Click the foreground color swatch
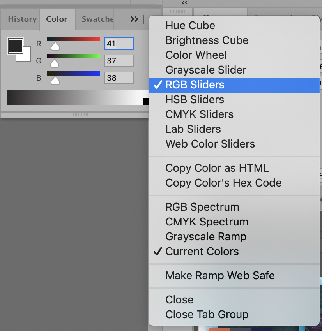The height and width of the screenshot is (331, 322). point(15,46)
